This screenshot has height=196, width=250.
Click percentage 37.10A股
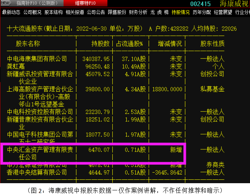[134, 59]
